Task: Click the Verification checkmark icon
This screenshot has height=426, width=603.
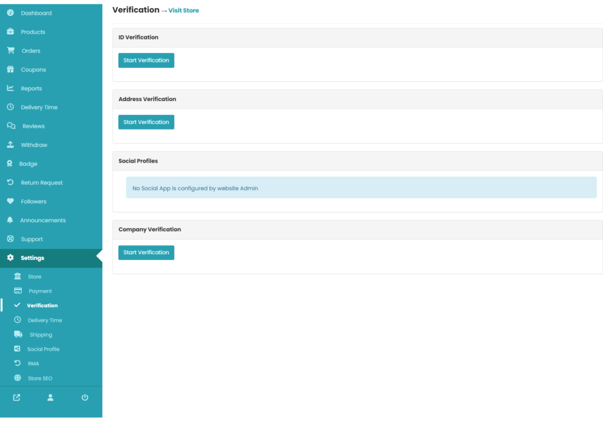Action: pos(17,305)
